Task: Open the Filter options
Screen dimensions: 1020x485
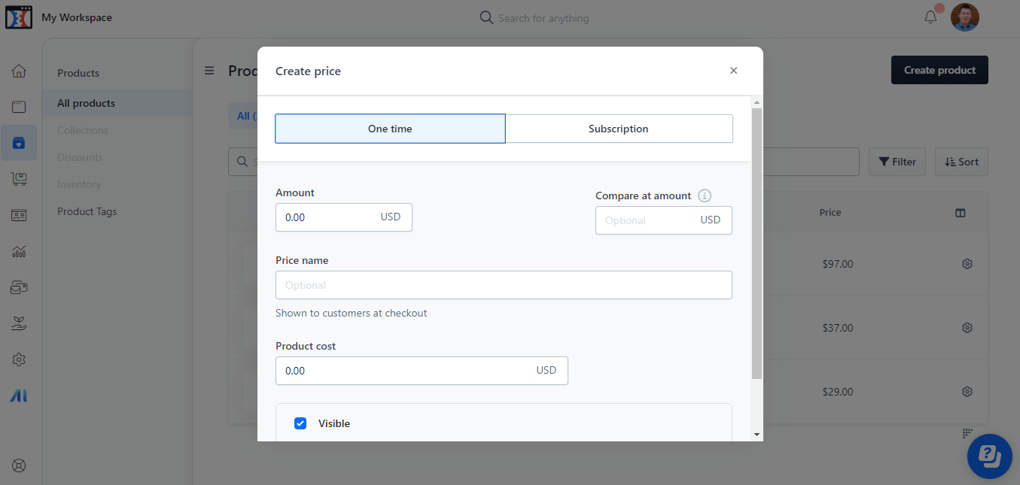Action: [897, 162]
